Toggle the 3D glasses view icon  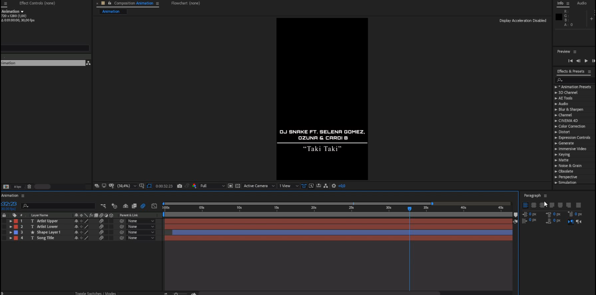click(111, 186)
